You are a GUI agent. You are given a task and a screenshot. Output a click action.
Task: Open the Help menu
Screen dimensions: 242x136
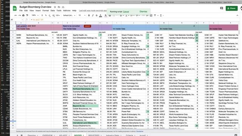point(74,11)
